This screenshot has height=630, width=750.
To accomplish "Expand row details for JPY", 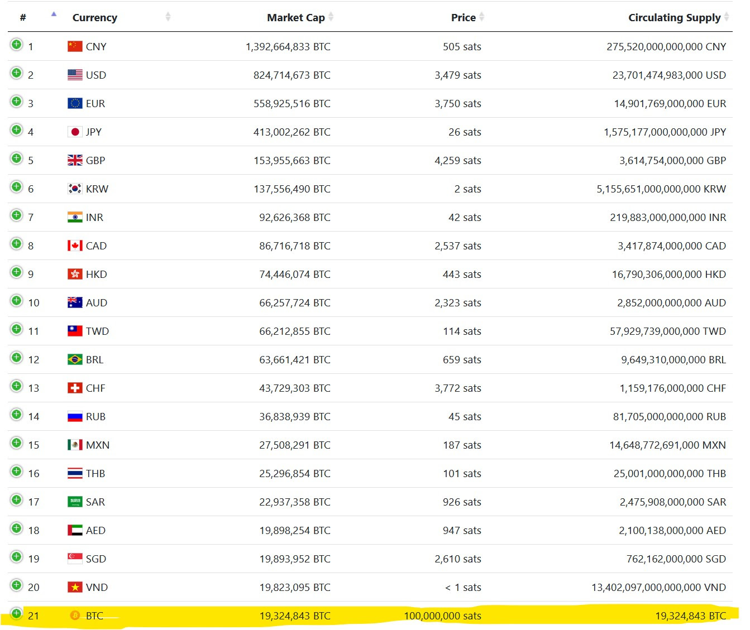I will pyautogui.click(x=17, y=130).
